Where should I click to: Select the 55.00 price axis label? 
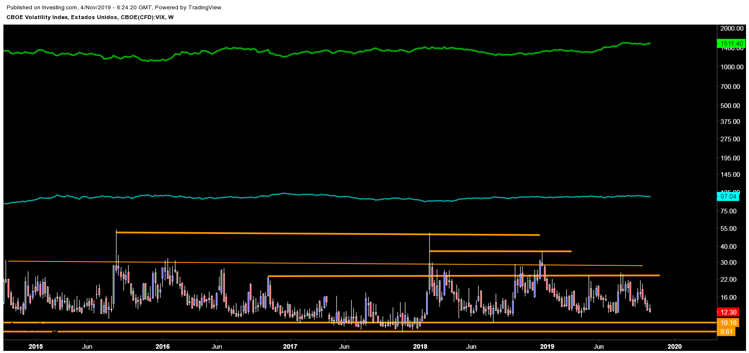729,229
